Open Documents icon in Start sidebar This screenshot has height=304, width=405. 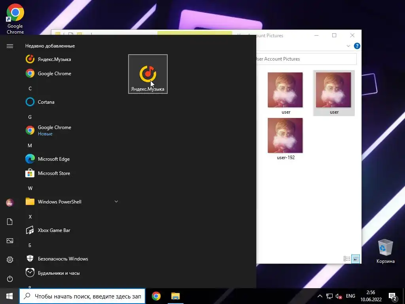pyautogui.click(x=10, y=222)
